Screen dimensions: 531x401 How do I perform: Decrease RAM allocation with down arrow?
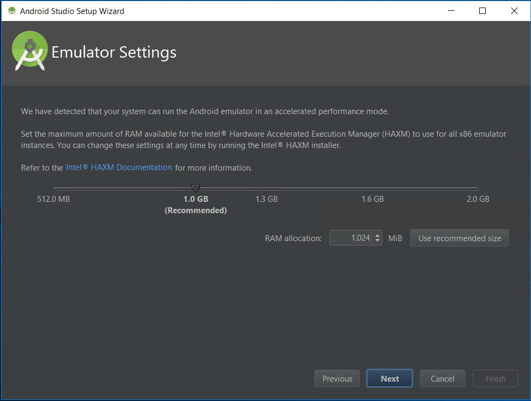378,241
